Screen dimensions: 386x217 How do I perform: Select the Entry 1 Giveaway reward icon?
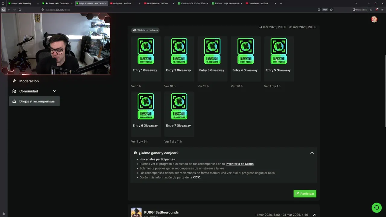click(x=146, y=51)
